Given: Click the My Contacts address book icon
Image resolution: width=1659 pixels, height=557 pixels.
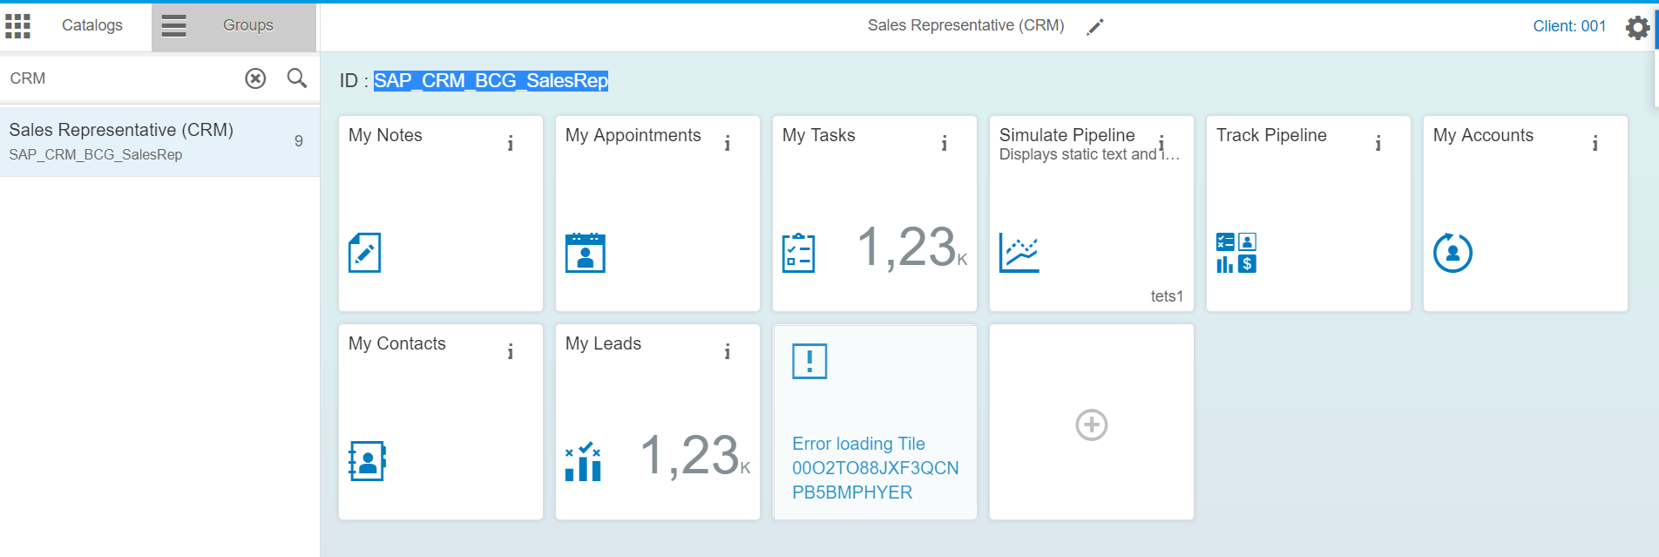Looking at the screenshot, I should click(367, 461).
